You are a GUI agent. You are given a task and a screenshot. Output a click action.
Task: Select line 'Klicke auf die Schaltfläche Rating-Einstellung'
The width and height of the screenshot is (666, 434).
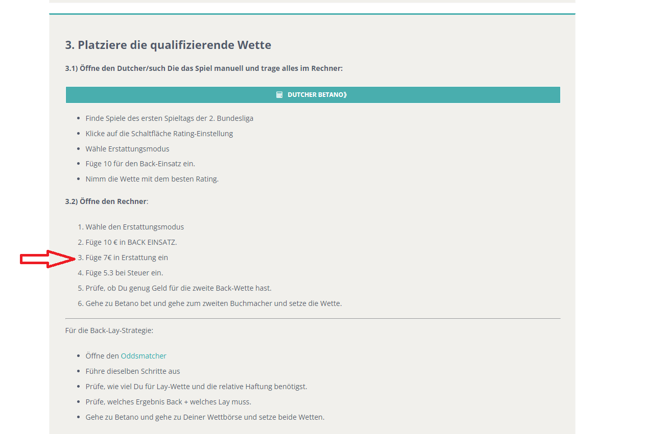tap(159, 134)
